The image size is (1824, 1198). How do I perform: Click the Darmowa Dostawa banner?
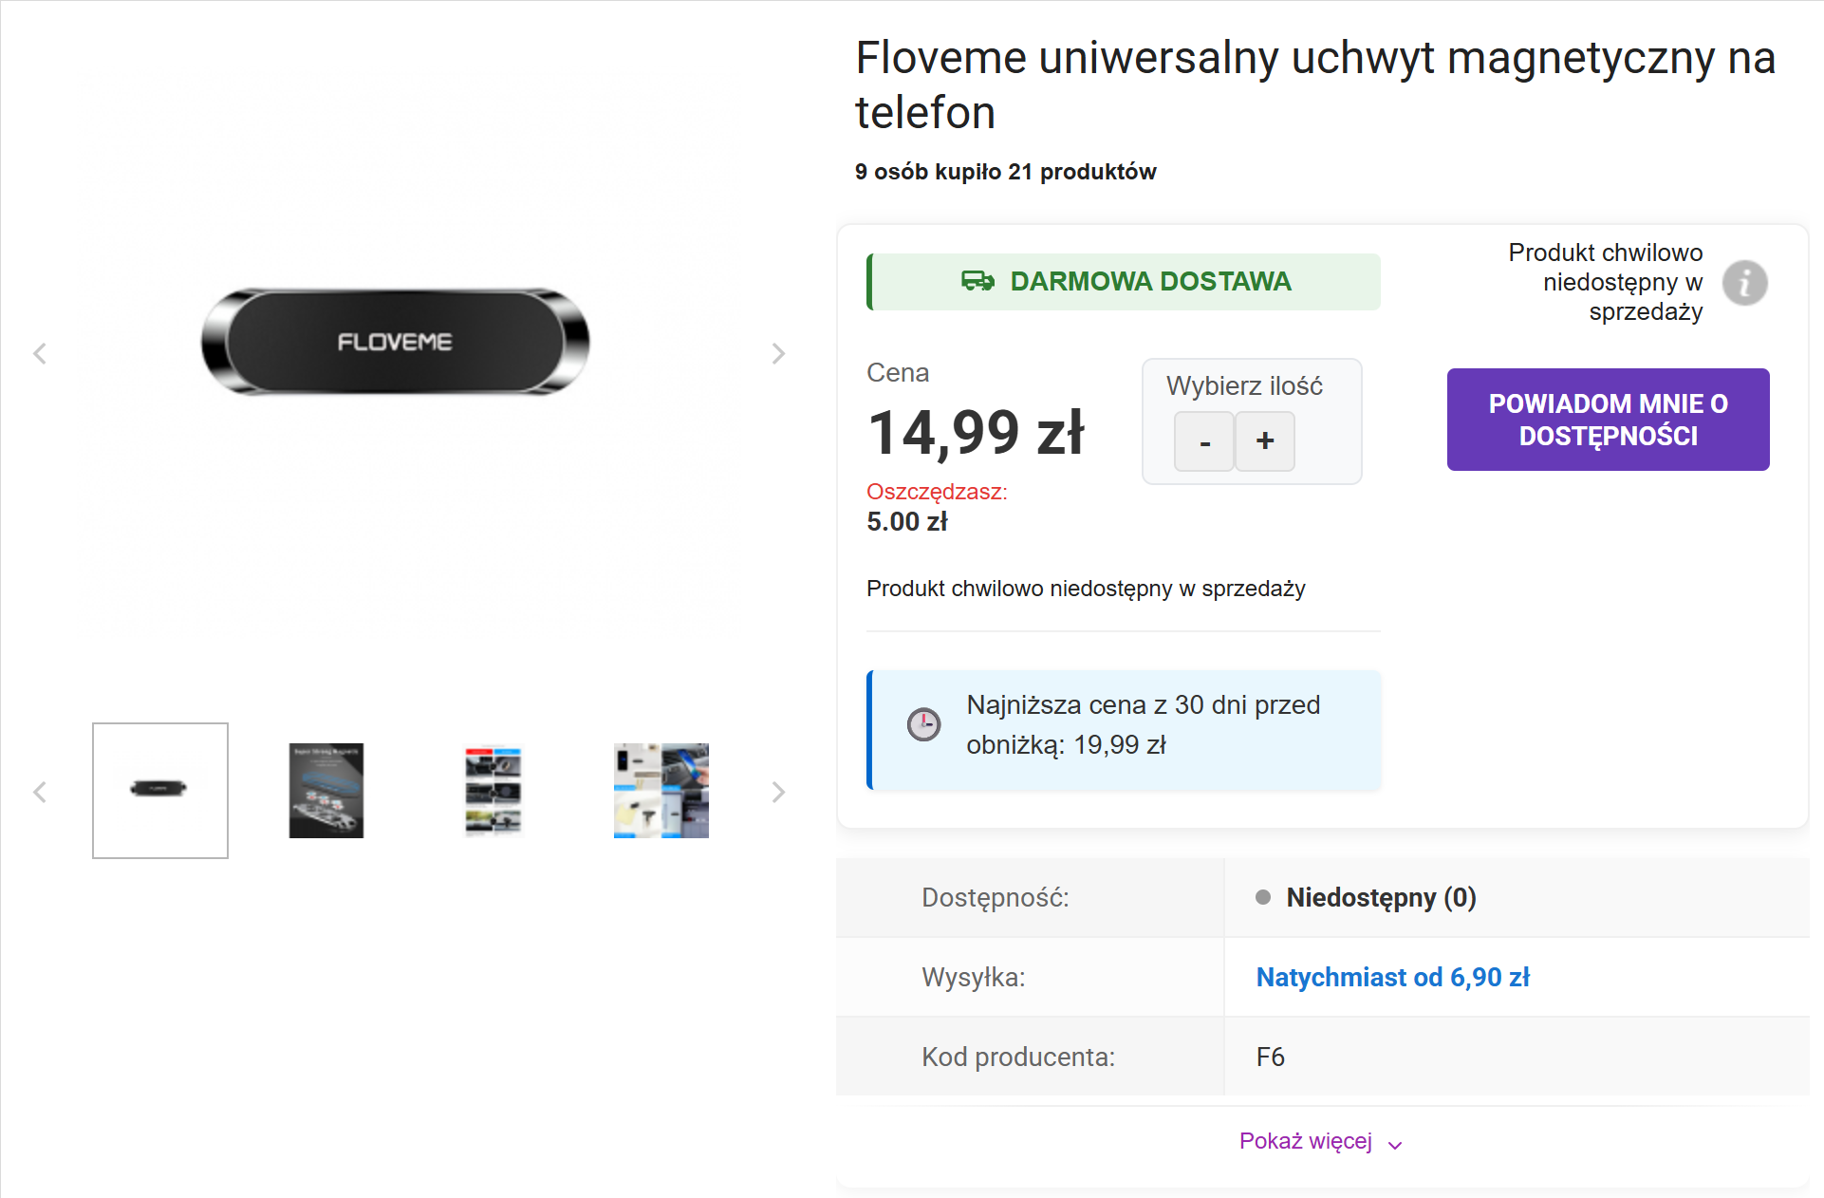[x=1125, y=282]
